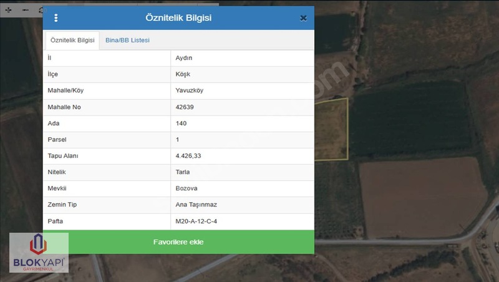Select the Pafta value M20-A-12-C-4

(x=196, y=221)
